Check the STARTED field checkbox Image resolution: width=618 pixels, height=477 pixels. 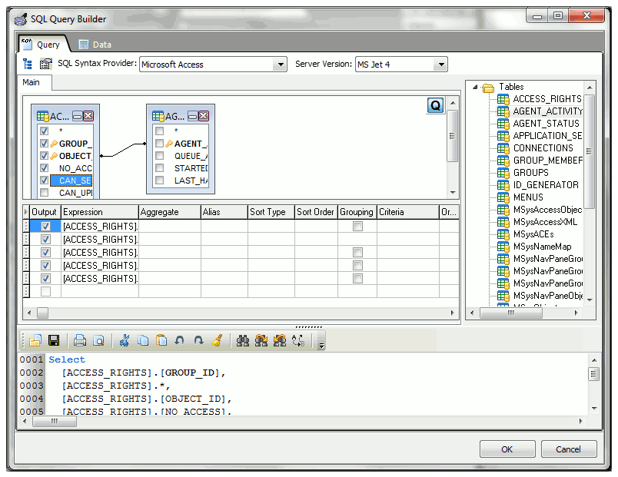point(159,168)
